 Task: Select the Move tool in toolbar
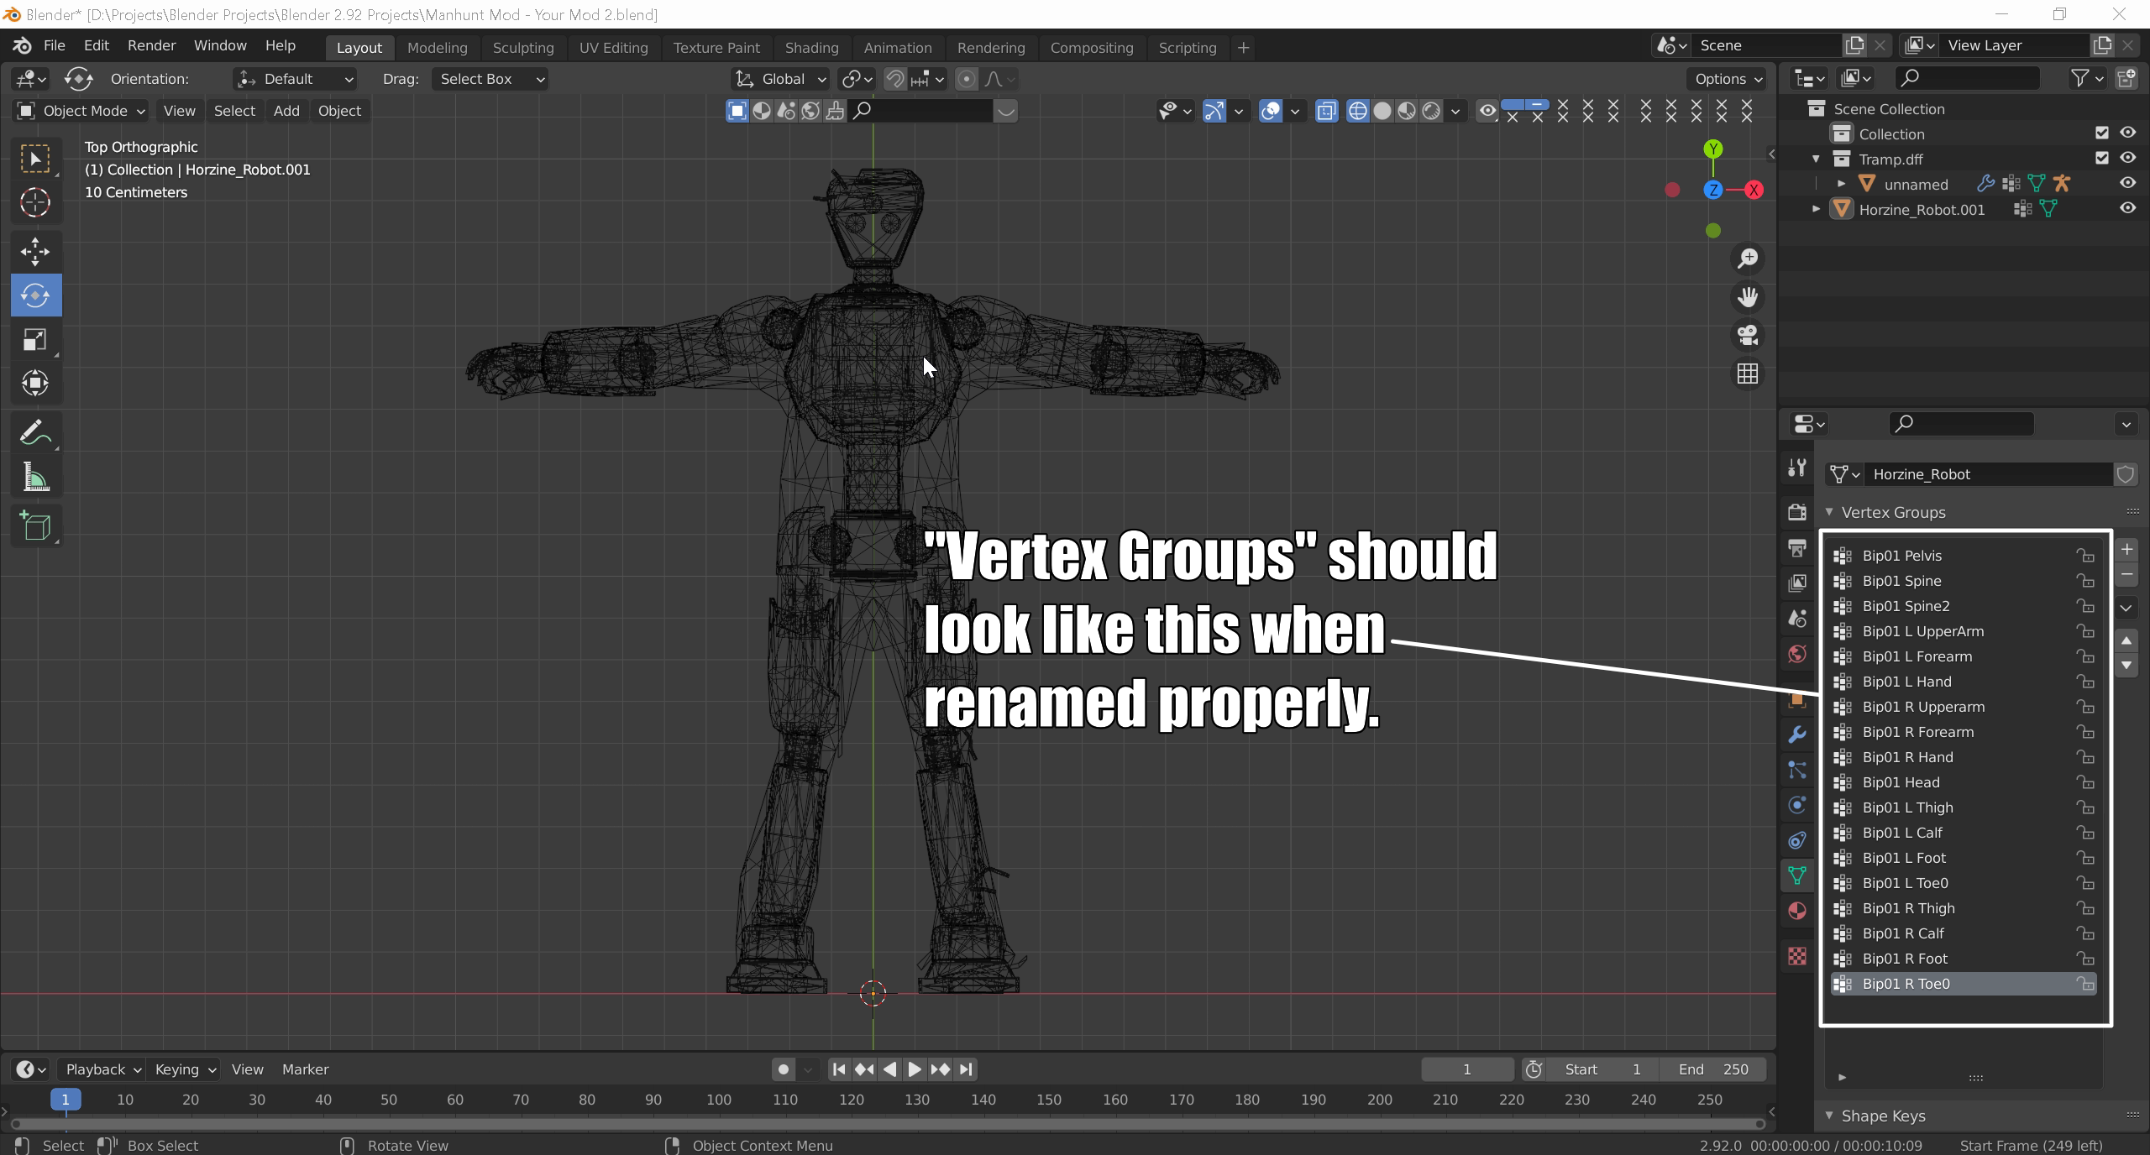click(35, 251)
